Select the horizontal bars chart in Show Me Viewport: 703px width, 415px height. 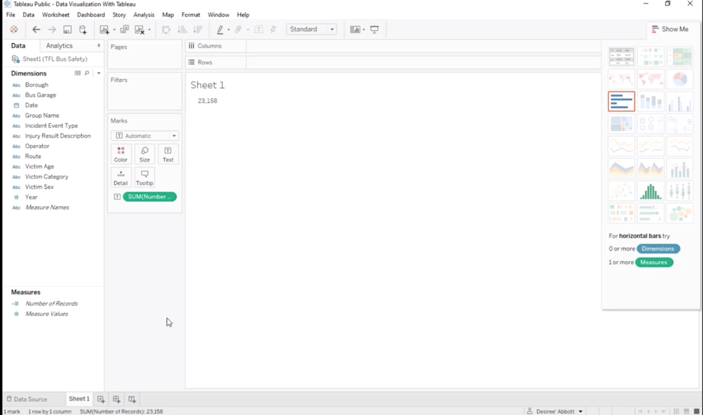[x=622, y=101]
